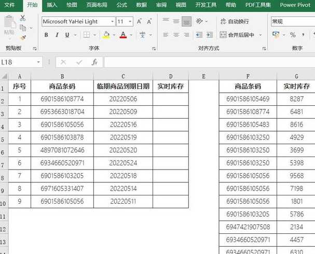Viewport: 315px width, 254px height.
Task: Click the Select All corner triangle
Action: 4,76
